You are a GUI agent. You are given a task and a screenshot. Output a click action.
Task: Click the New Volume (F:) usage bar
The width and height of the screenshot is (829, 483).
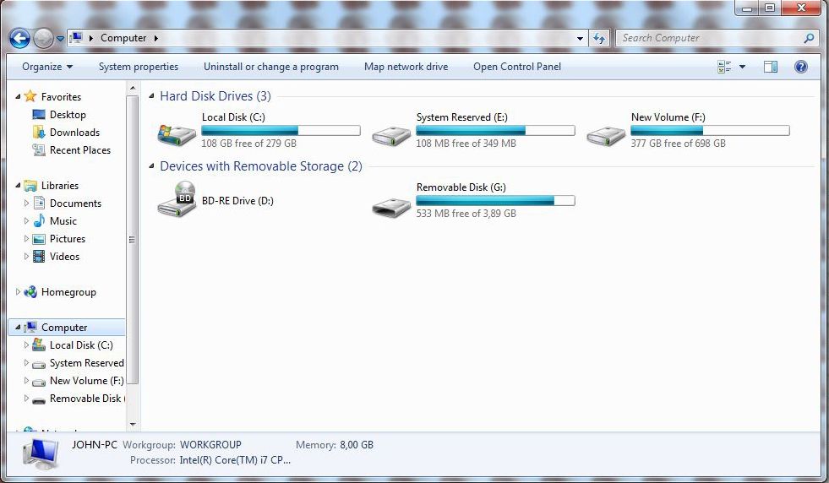point(710,131)
